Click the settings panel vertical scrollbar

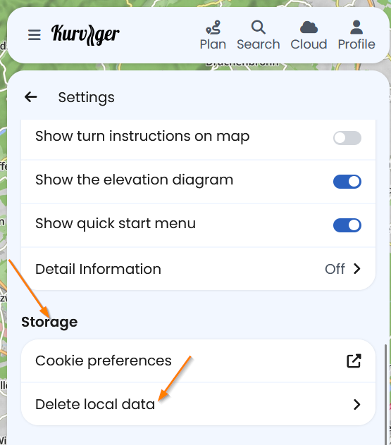(385, 394)
